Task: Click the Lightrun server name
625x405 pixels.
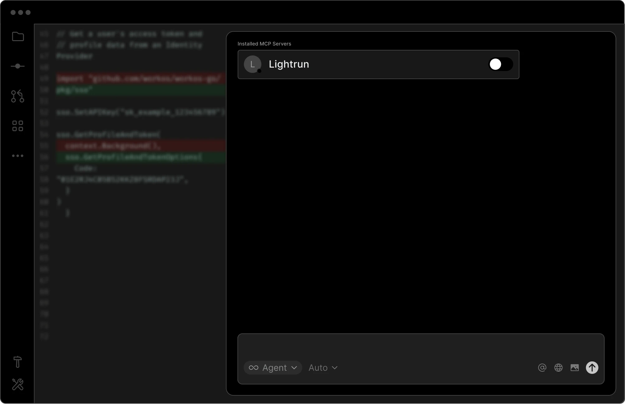Action: [x=289, y=64]
